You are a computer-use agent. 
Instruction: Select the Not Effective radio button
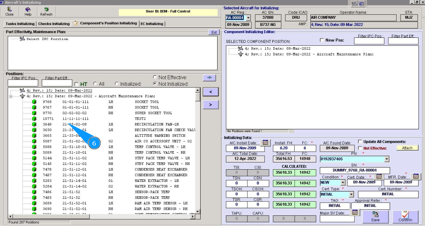point(155,77)
